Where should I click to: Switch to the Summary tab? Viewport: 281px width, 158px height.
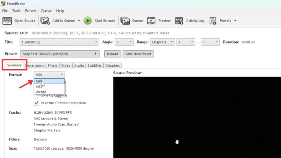click(14, 65)
